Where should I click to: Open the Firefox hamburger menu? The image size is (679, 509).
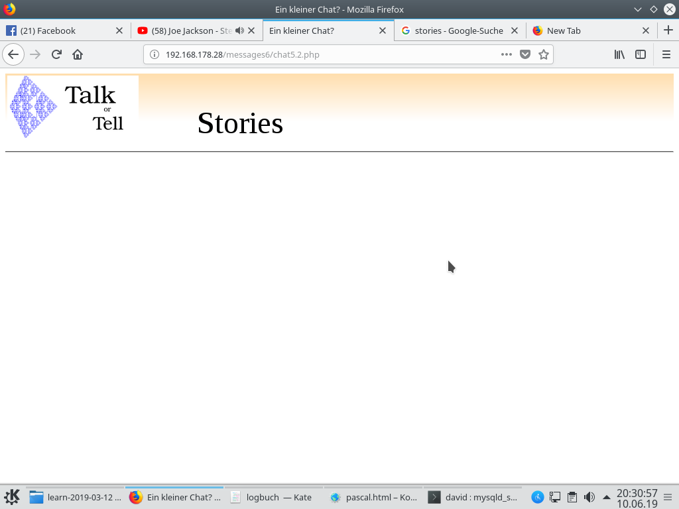(x=666, y=54)
